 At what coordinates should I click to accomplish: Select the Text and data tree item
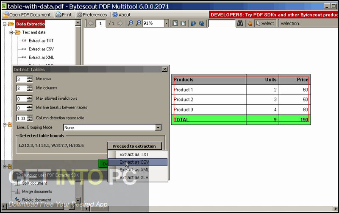[x=34, y=32]
